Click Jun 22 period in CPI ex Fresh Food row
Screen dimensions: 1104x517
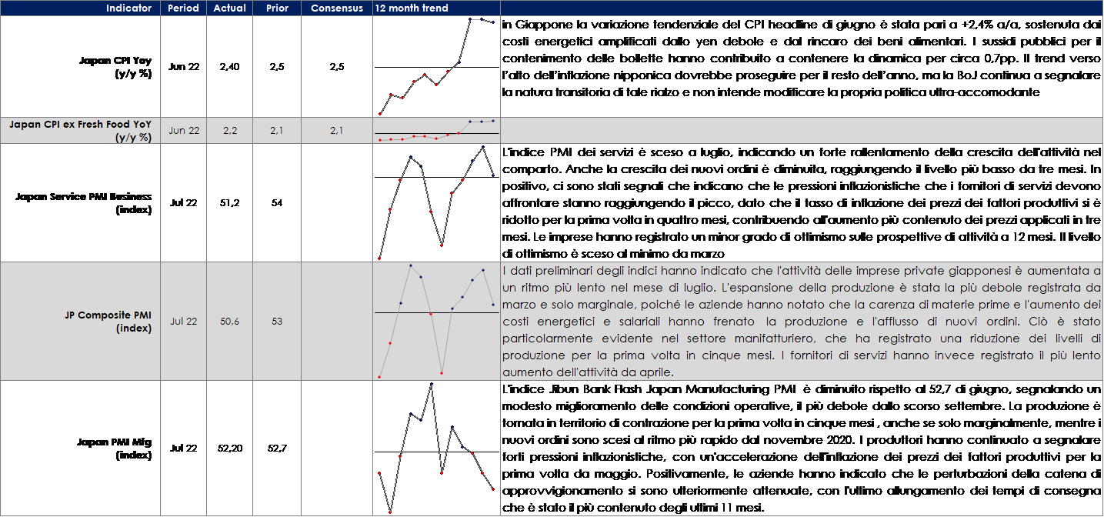coord(184,131)
